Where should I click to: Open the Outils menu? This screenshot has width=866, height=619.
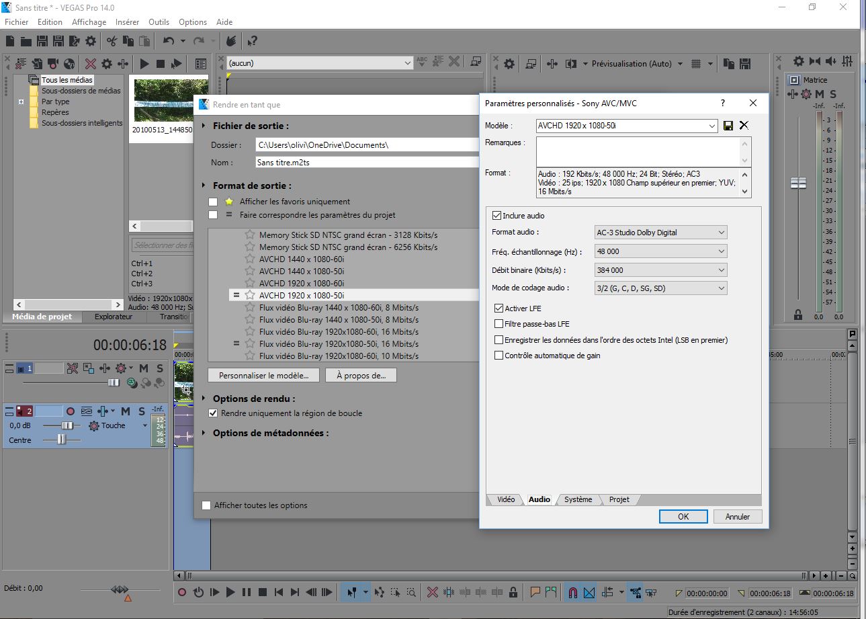(x=159, y=22)
